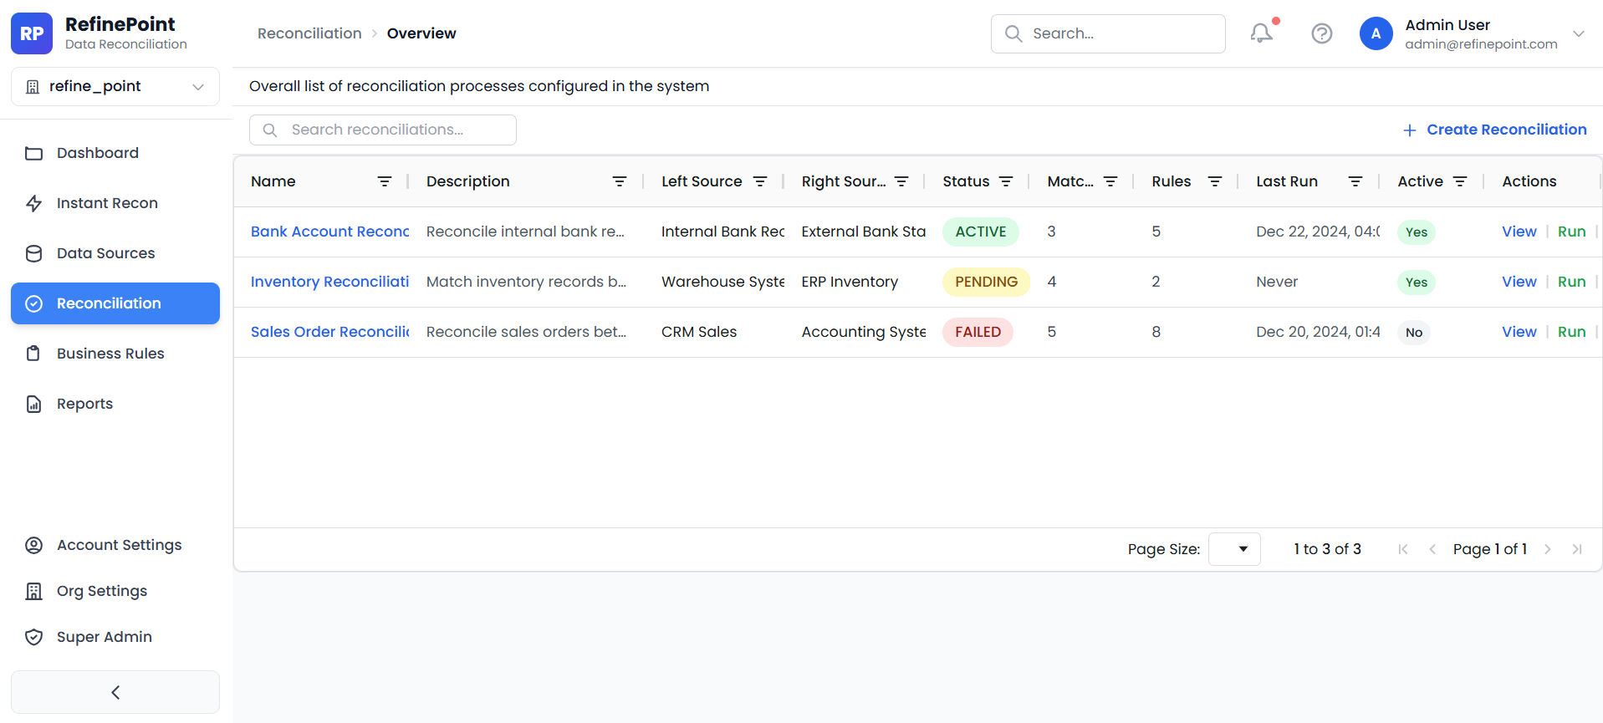Click the '1 to 3 of 3' row count
The width and height of the screenshot is (1603, 723).
(1327, 549)
